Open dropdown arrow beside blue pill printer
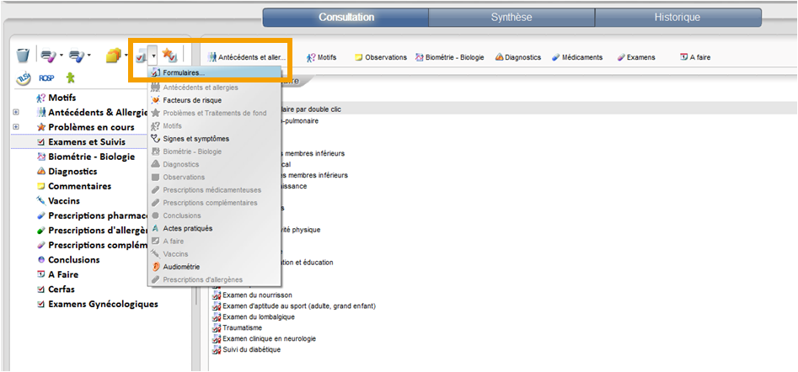 [x=89, y=56]
